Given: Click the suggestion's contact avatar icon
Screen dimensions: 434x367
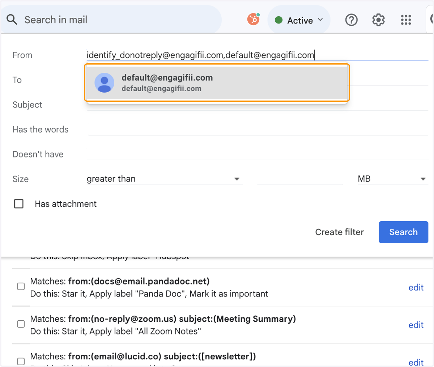Looking at the screenshot, I should pyautogui.click(x=104, y=83).
